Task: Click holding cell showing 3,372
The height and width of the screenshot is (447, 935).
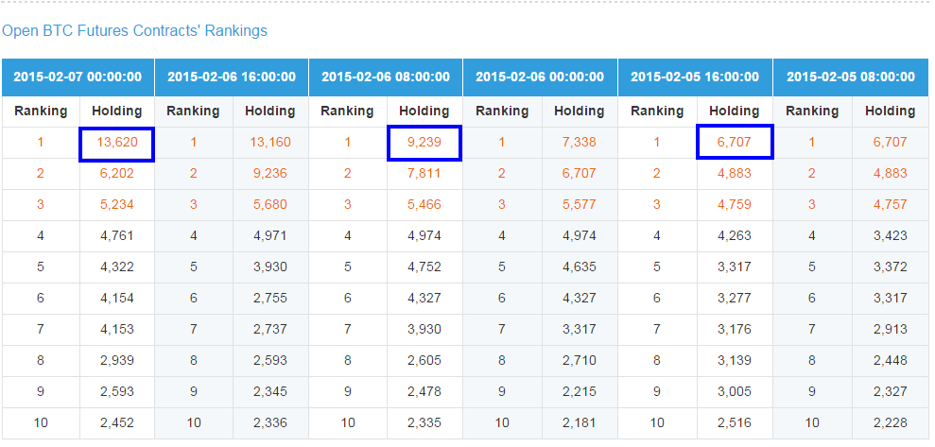Action: pyautogui.click(x=891, y=267)
